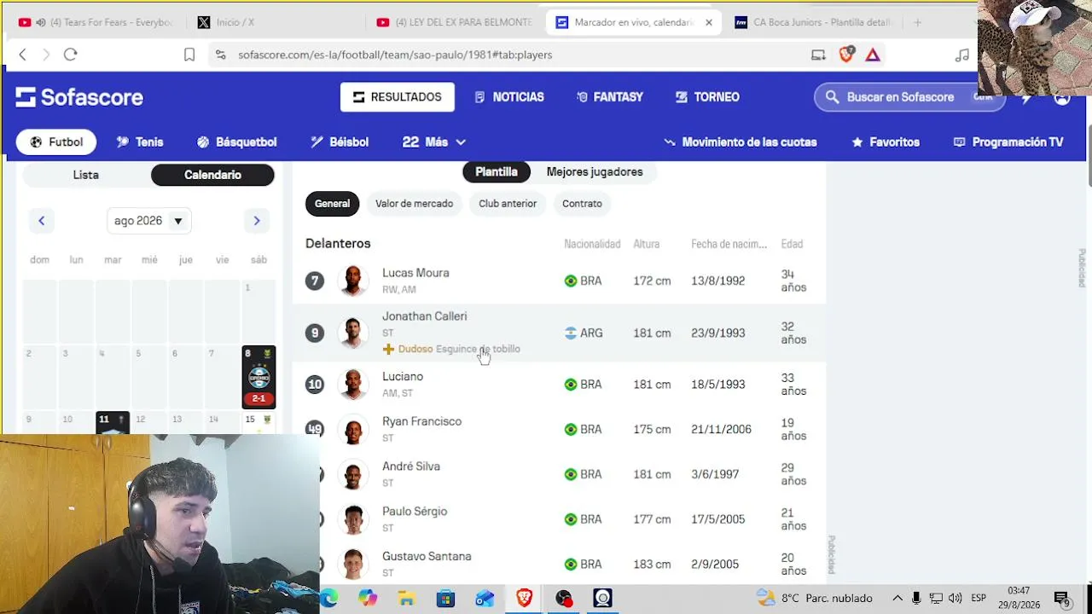The image size is (1092, 614).
Task: Click the Argentina flag in Calleri's row
Action: coord(571,333)
